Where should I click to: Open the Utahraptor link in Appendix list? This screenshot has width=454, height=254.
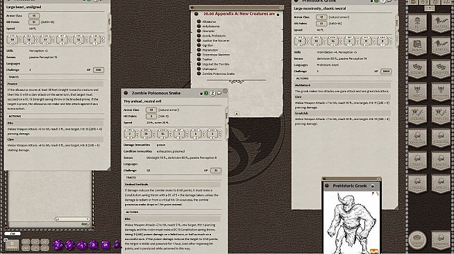coord(210,69)
